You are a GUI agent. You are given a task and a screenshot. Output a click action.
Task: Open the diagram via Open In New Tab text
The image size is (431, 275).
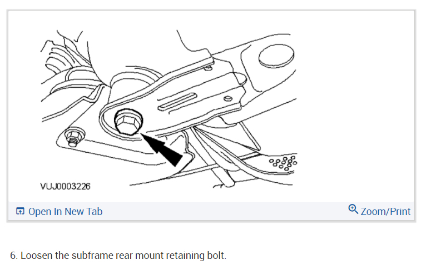click(x=66, y=212)
